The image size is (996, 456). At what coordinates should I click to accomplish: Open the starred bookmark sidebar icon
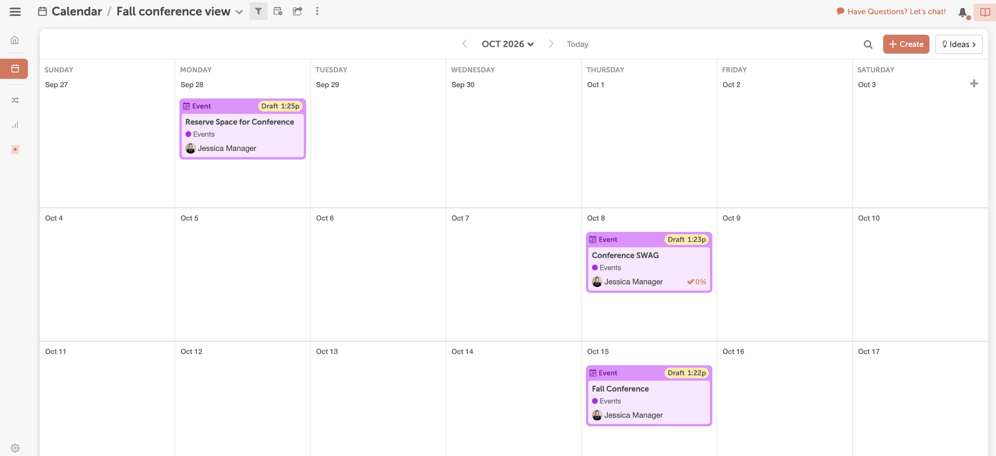(x=15, y=150)
